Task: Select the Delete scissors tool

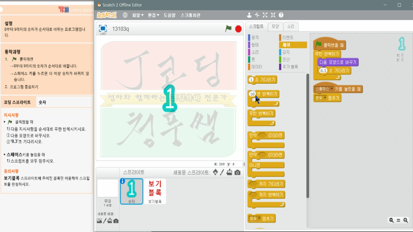Action: pyautogui.click(x=257, y=15)
